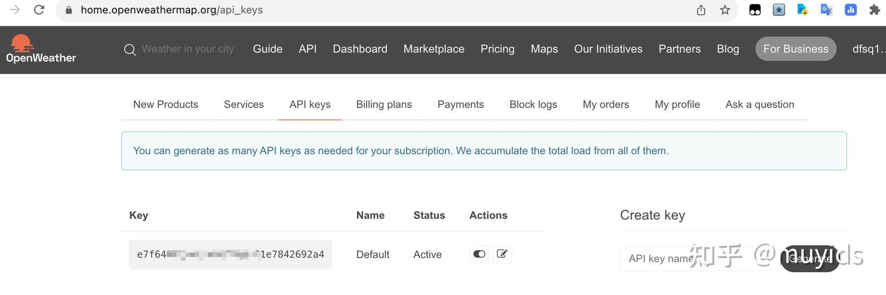Click the share page icon
This screenshot has height=295, width=886.
pyautogui.click(x=701, y=10)
